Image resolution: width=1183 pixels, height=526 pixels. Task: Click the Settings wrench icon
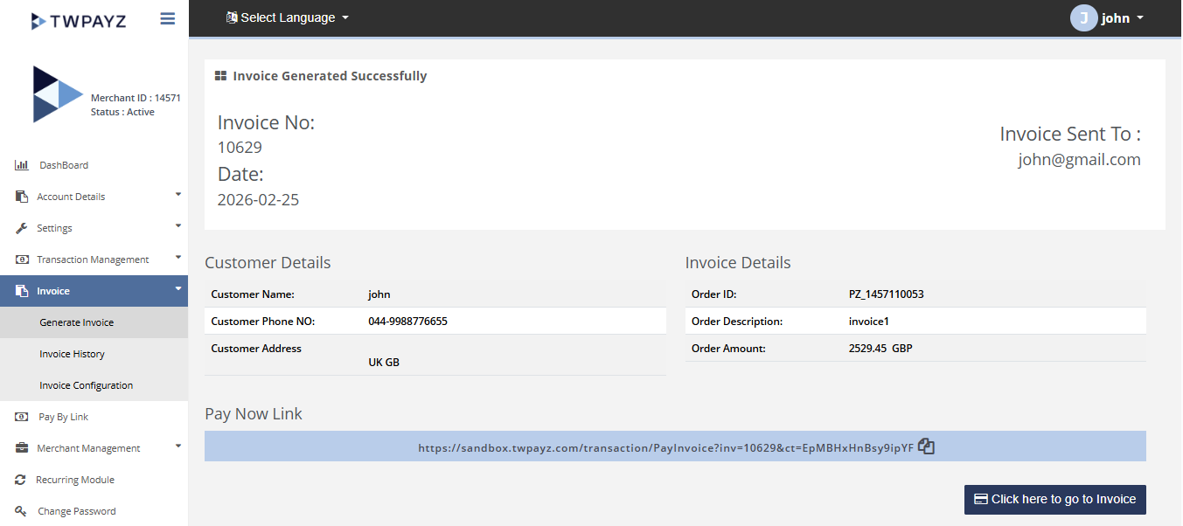22,228
